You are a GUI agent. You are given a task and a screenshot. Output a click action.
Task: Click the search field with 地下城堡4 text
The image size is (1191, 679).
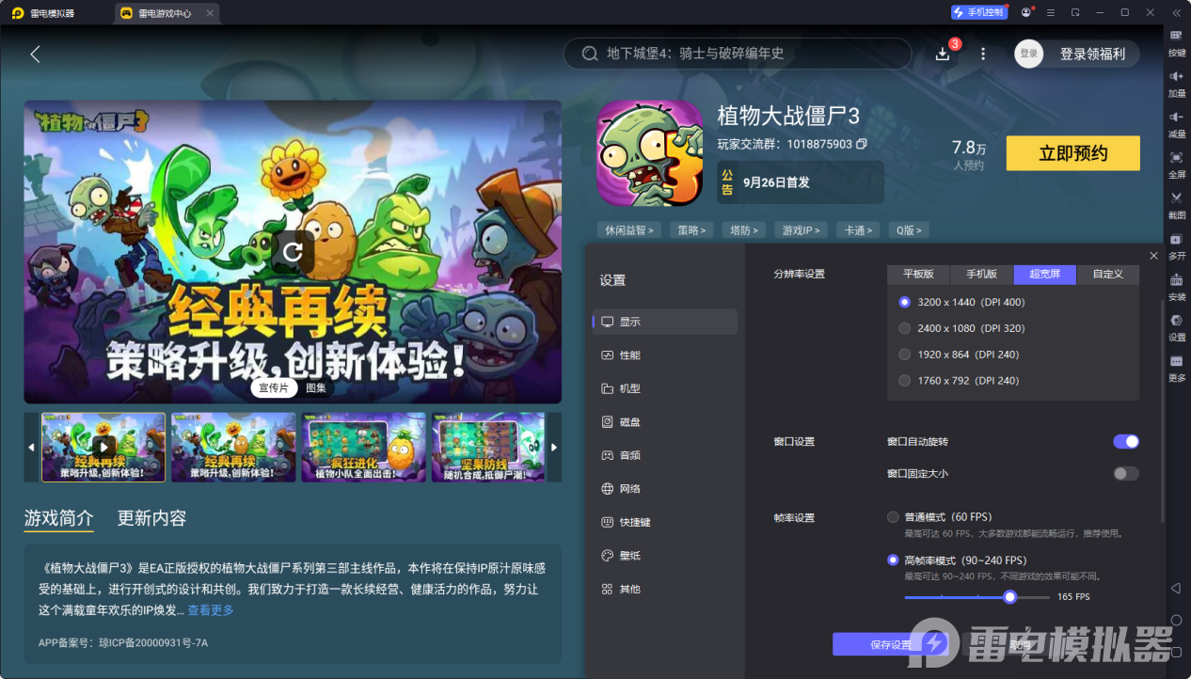coord(737,54)
